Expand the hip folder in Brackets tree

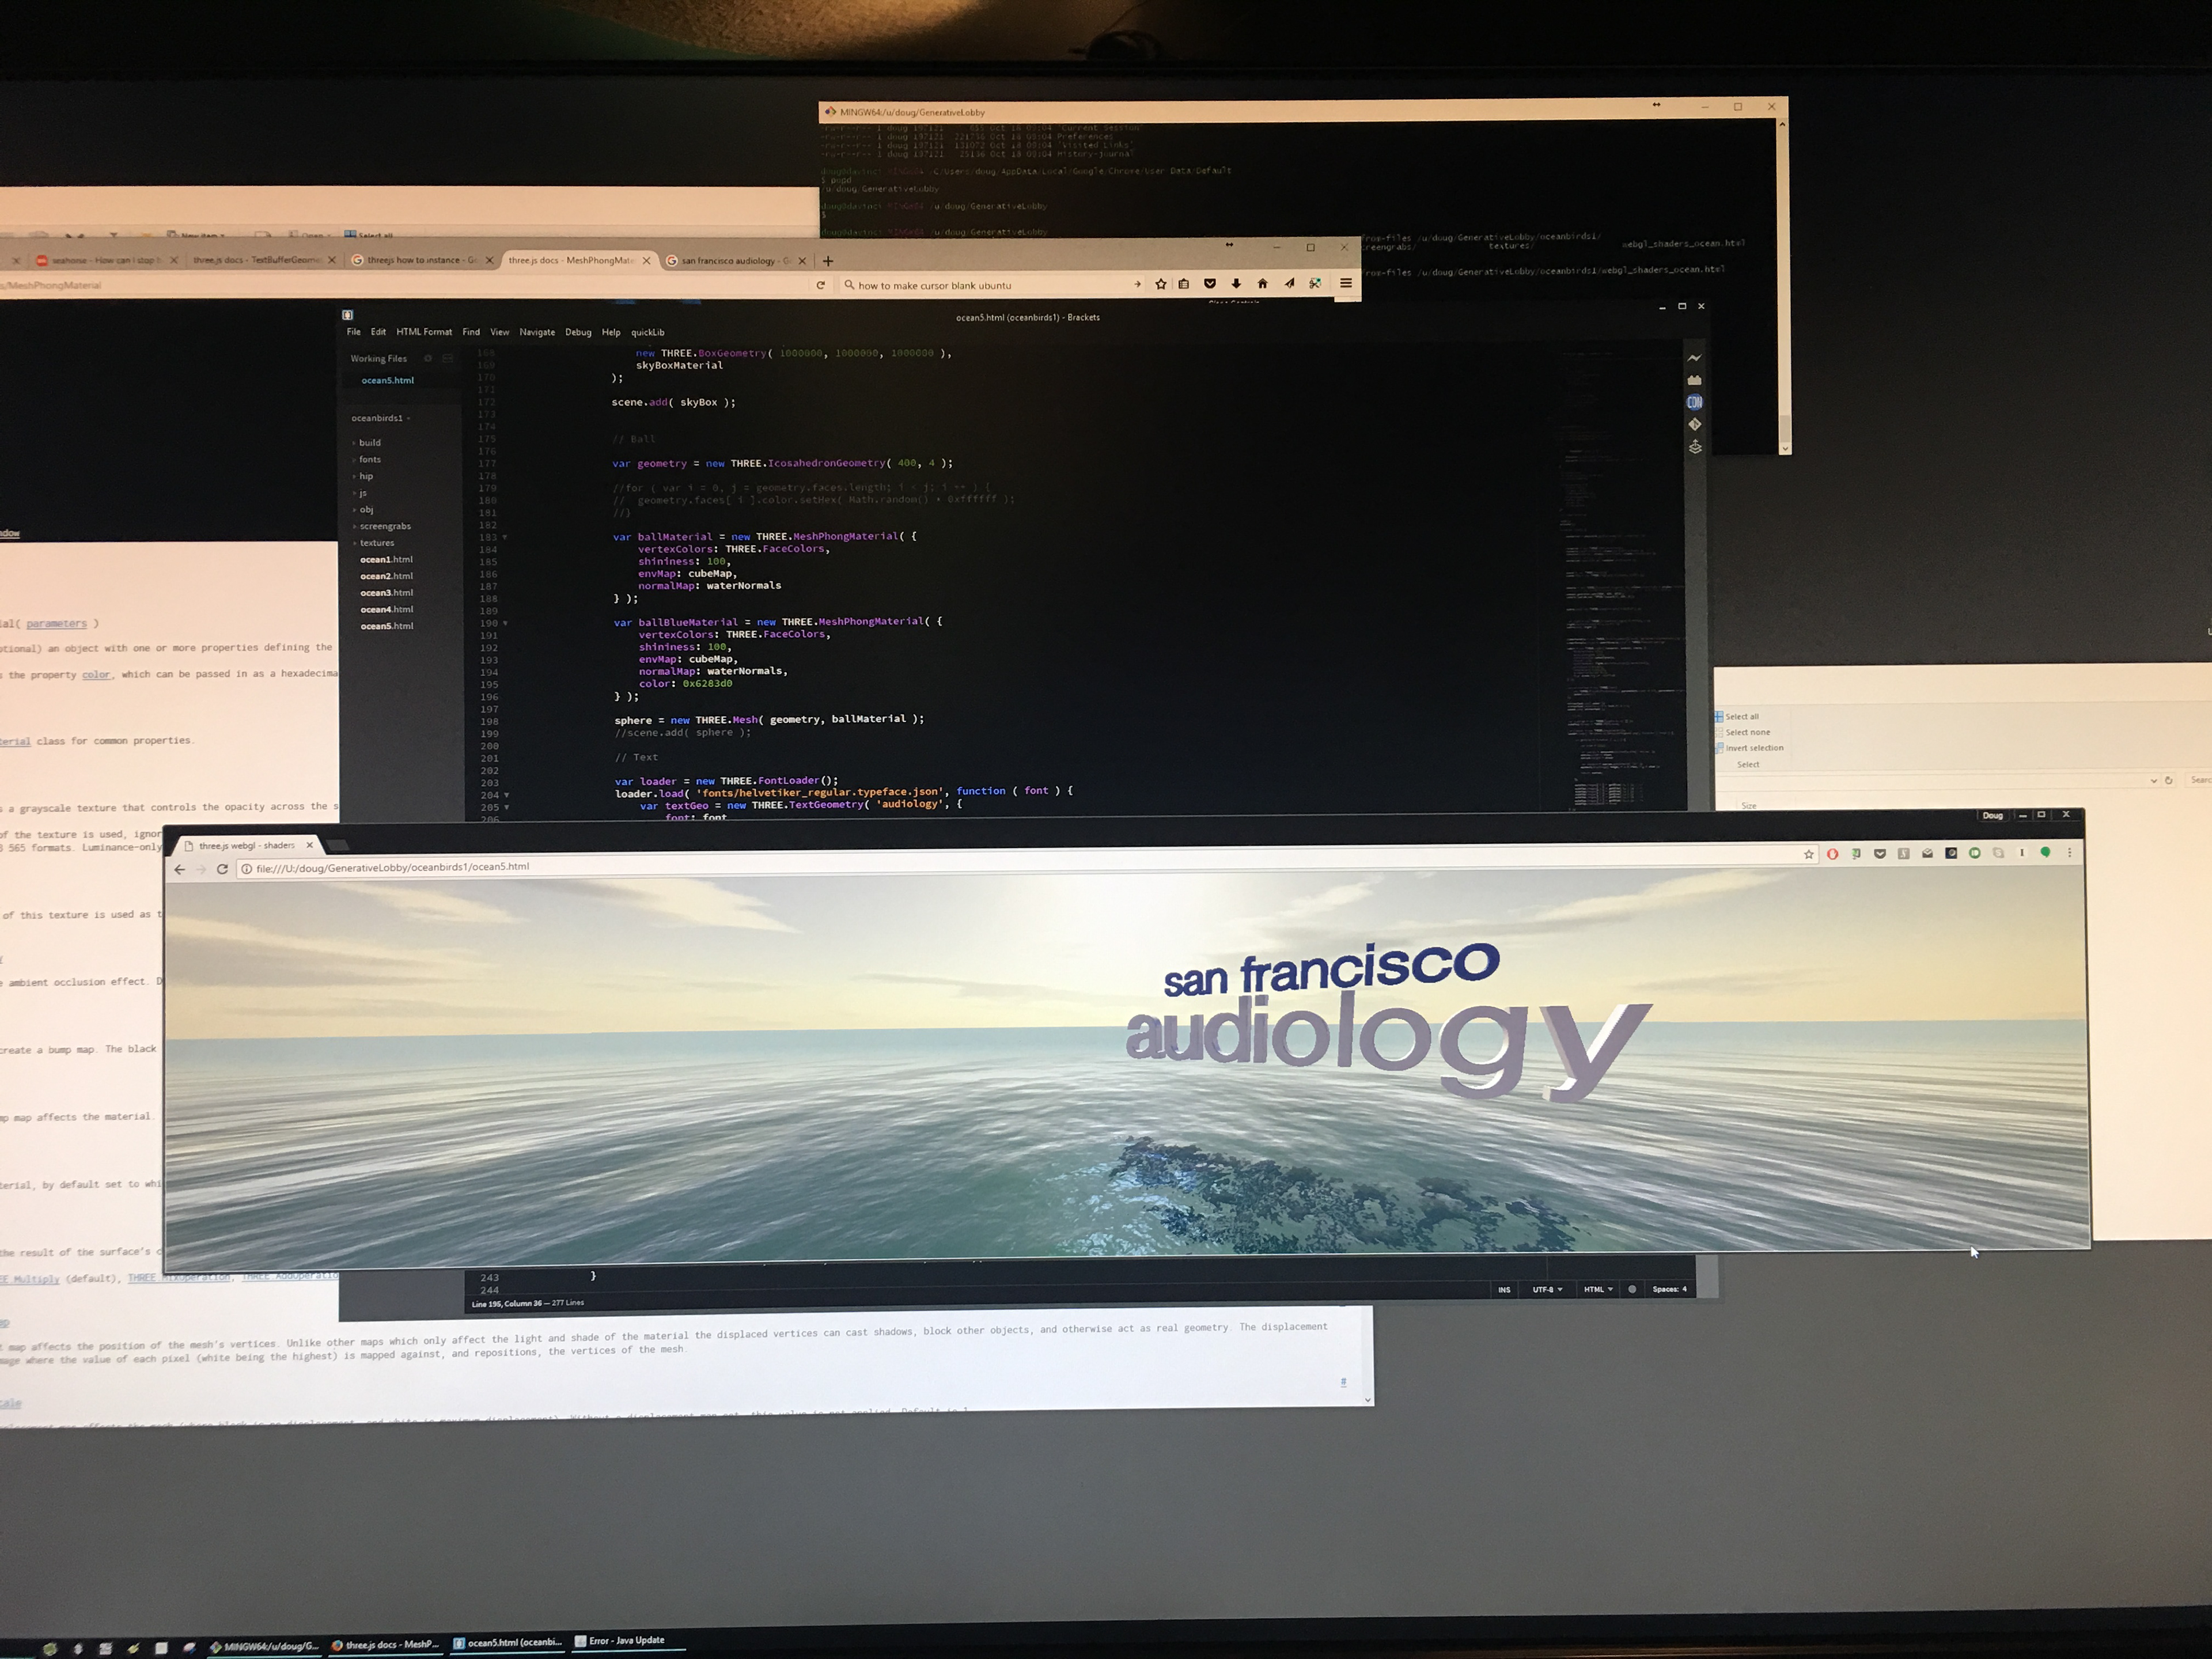354,477
